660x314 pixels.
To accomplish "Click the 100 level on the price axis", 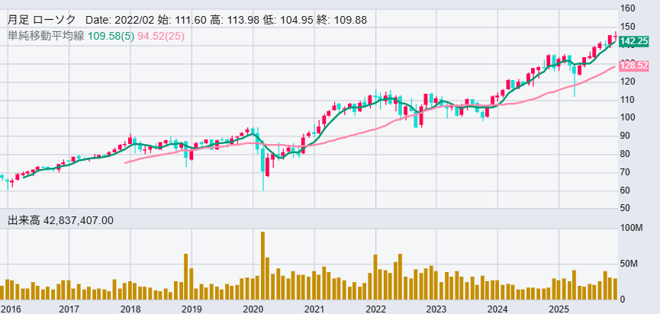I will tap(629, 117).
